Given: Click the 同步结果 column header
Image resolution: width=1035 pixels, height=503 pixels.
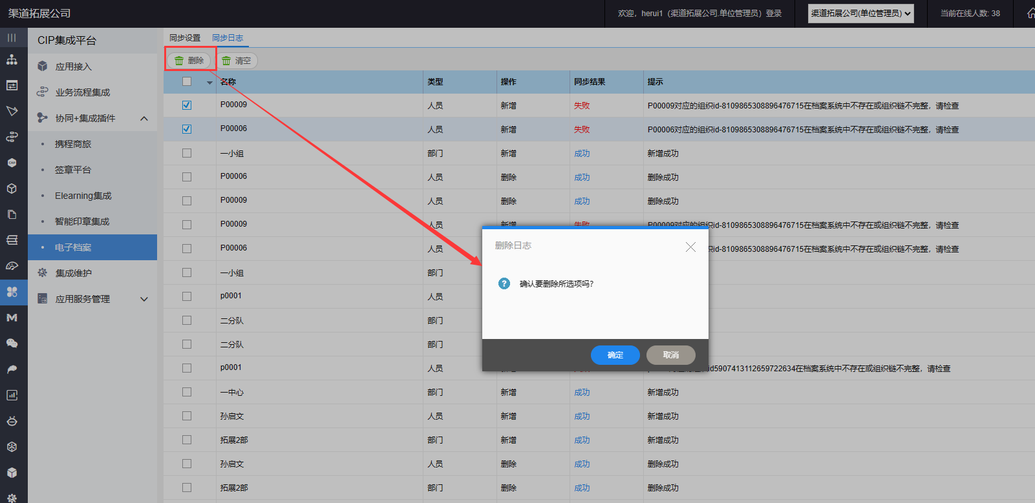Looking at the screenshot, I should [590, 82].
